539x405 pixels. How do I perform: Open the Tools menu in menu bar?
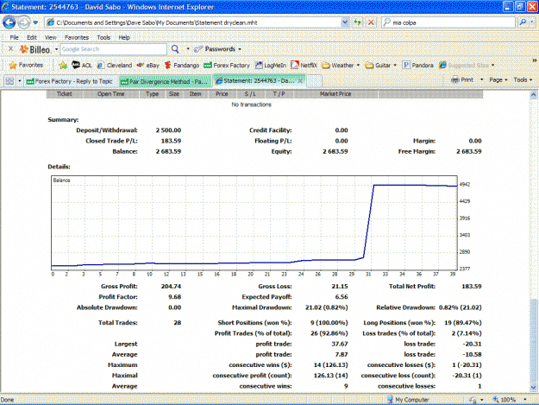point(103,37)
